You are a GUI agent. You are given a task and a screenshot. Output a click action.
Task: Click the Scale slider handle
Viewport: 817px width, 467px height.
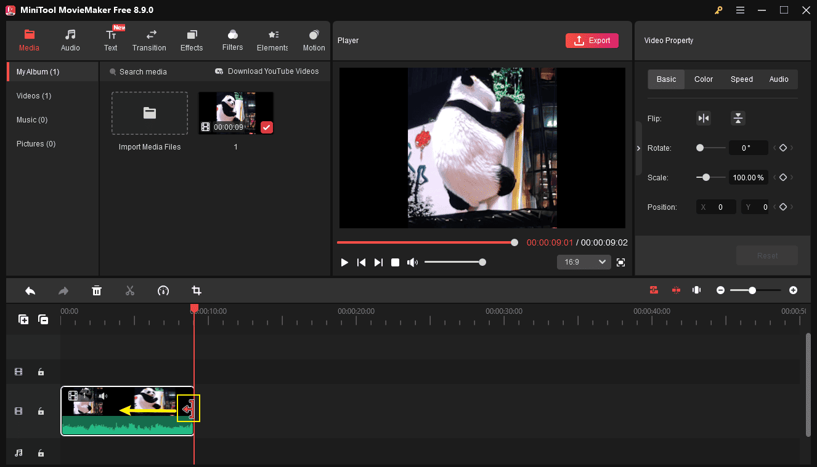coord(706,177)
